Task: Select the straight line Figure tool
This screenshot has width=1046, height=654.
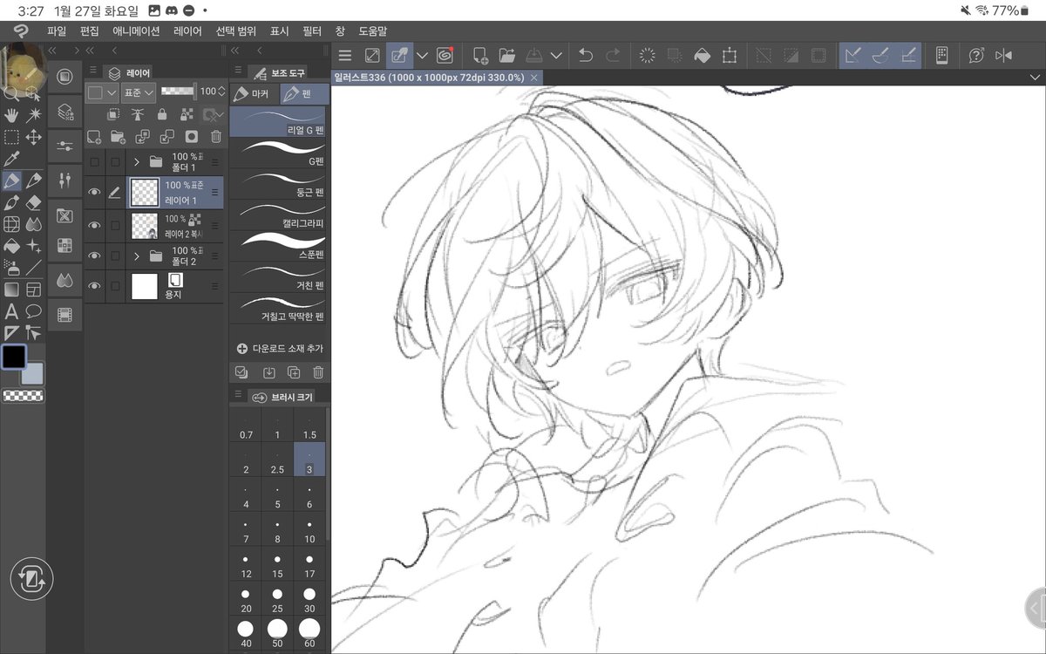Action: click(34, 268)
